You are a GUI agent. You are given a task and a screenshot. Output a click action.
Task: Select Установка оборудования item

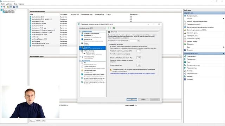coord(91,34)
